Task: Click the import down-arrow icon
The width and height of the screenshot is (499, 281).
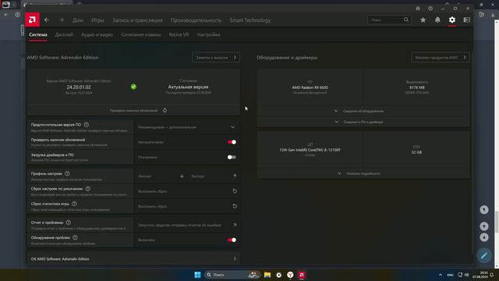Action: tap(182, 176)
